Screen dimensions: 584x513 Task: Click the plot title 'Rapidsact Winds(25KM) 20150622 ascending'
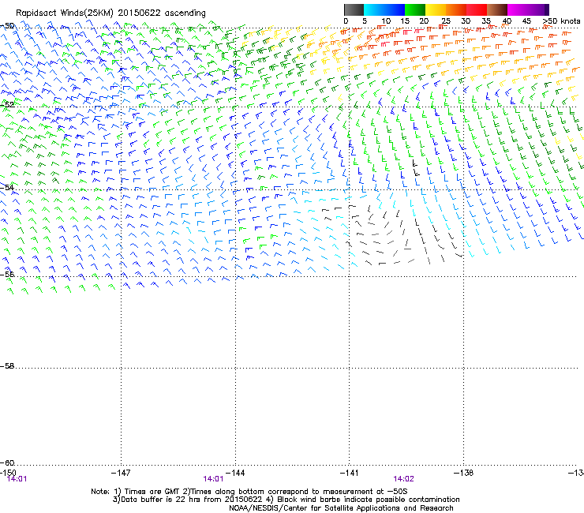[110, 13]
